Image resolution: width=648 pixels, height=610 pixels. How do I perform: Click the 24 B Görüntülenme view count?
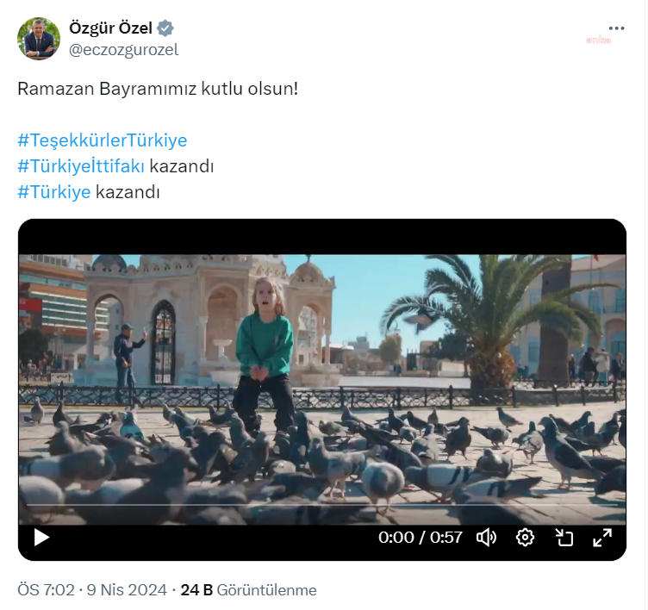(248, 590)
